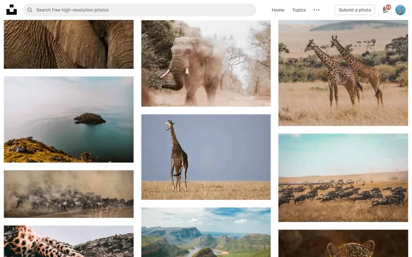Open the elephant skin close-up photo

[69, 44]
